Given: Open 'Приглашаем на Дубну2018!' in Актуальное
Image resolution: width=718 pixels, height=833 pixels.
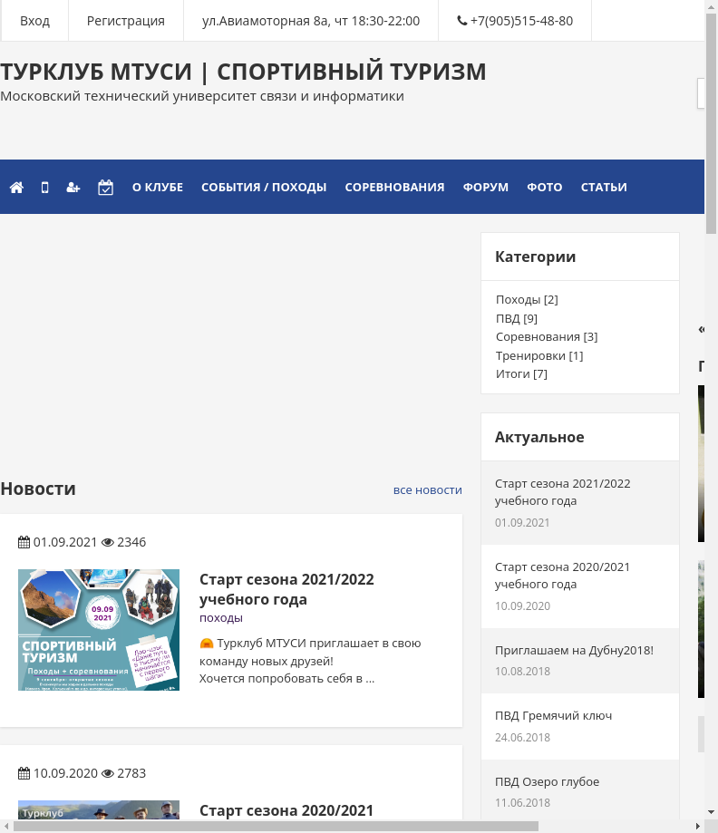Looking at the screenshot, I should pyautogui.click(x=574, y=650).
